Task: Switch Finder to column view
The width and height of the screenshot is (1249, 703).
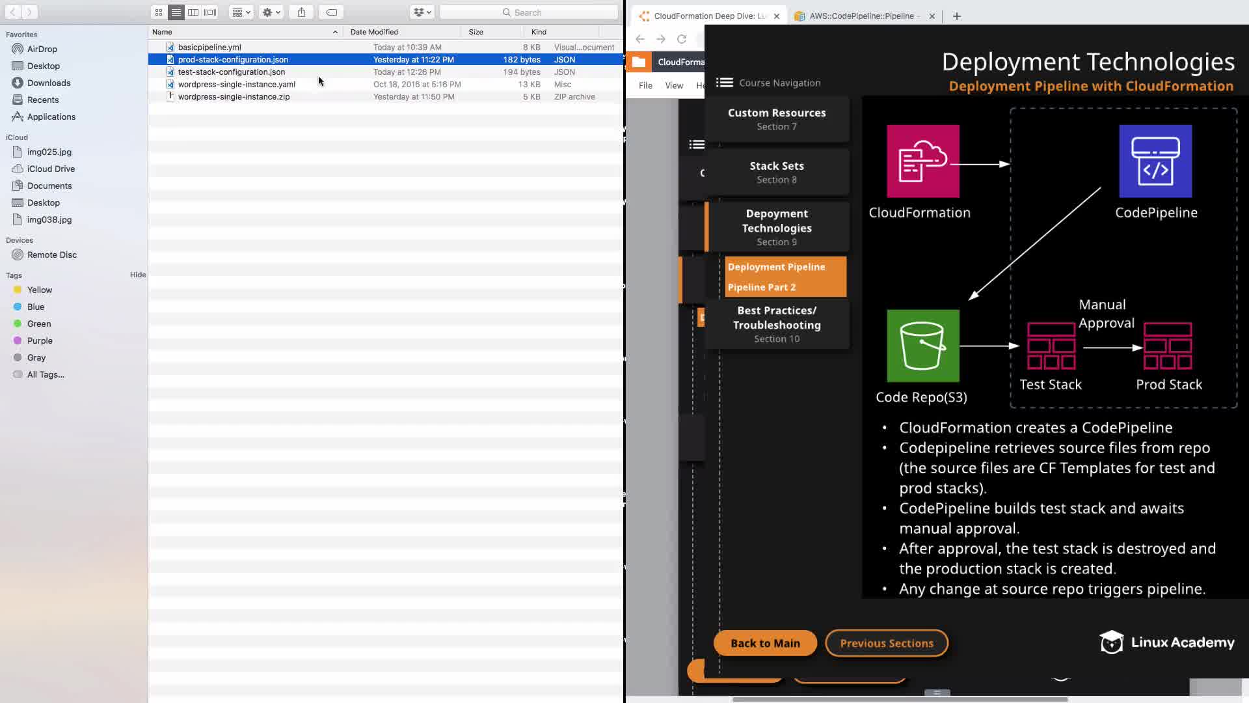Action: click(x=193, y=12)
